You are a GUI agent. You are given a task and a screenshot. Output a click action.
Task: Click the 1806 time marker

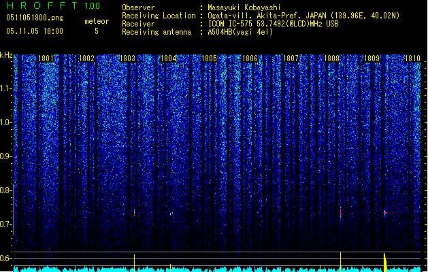point(250,58)
